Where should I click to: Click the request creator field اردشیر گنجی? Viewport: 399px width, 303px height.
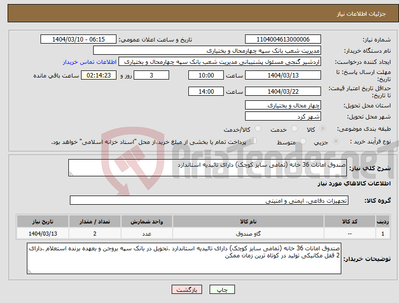tap(220, 62)
